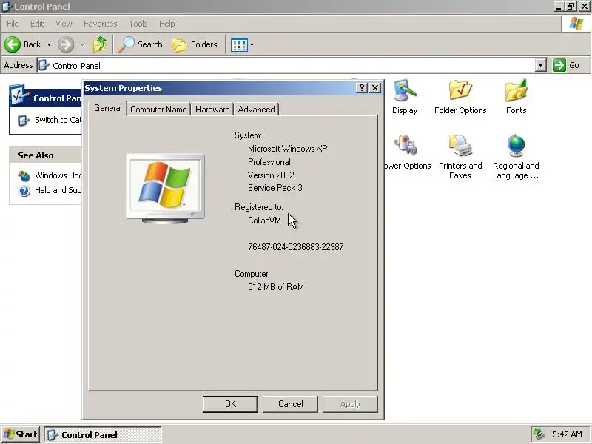Viewport: 592px width, 444px height.
Task: Expand the Forward history dropdown arrow
Action: (82, 45)
